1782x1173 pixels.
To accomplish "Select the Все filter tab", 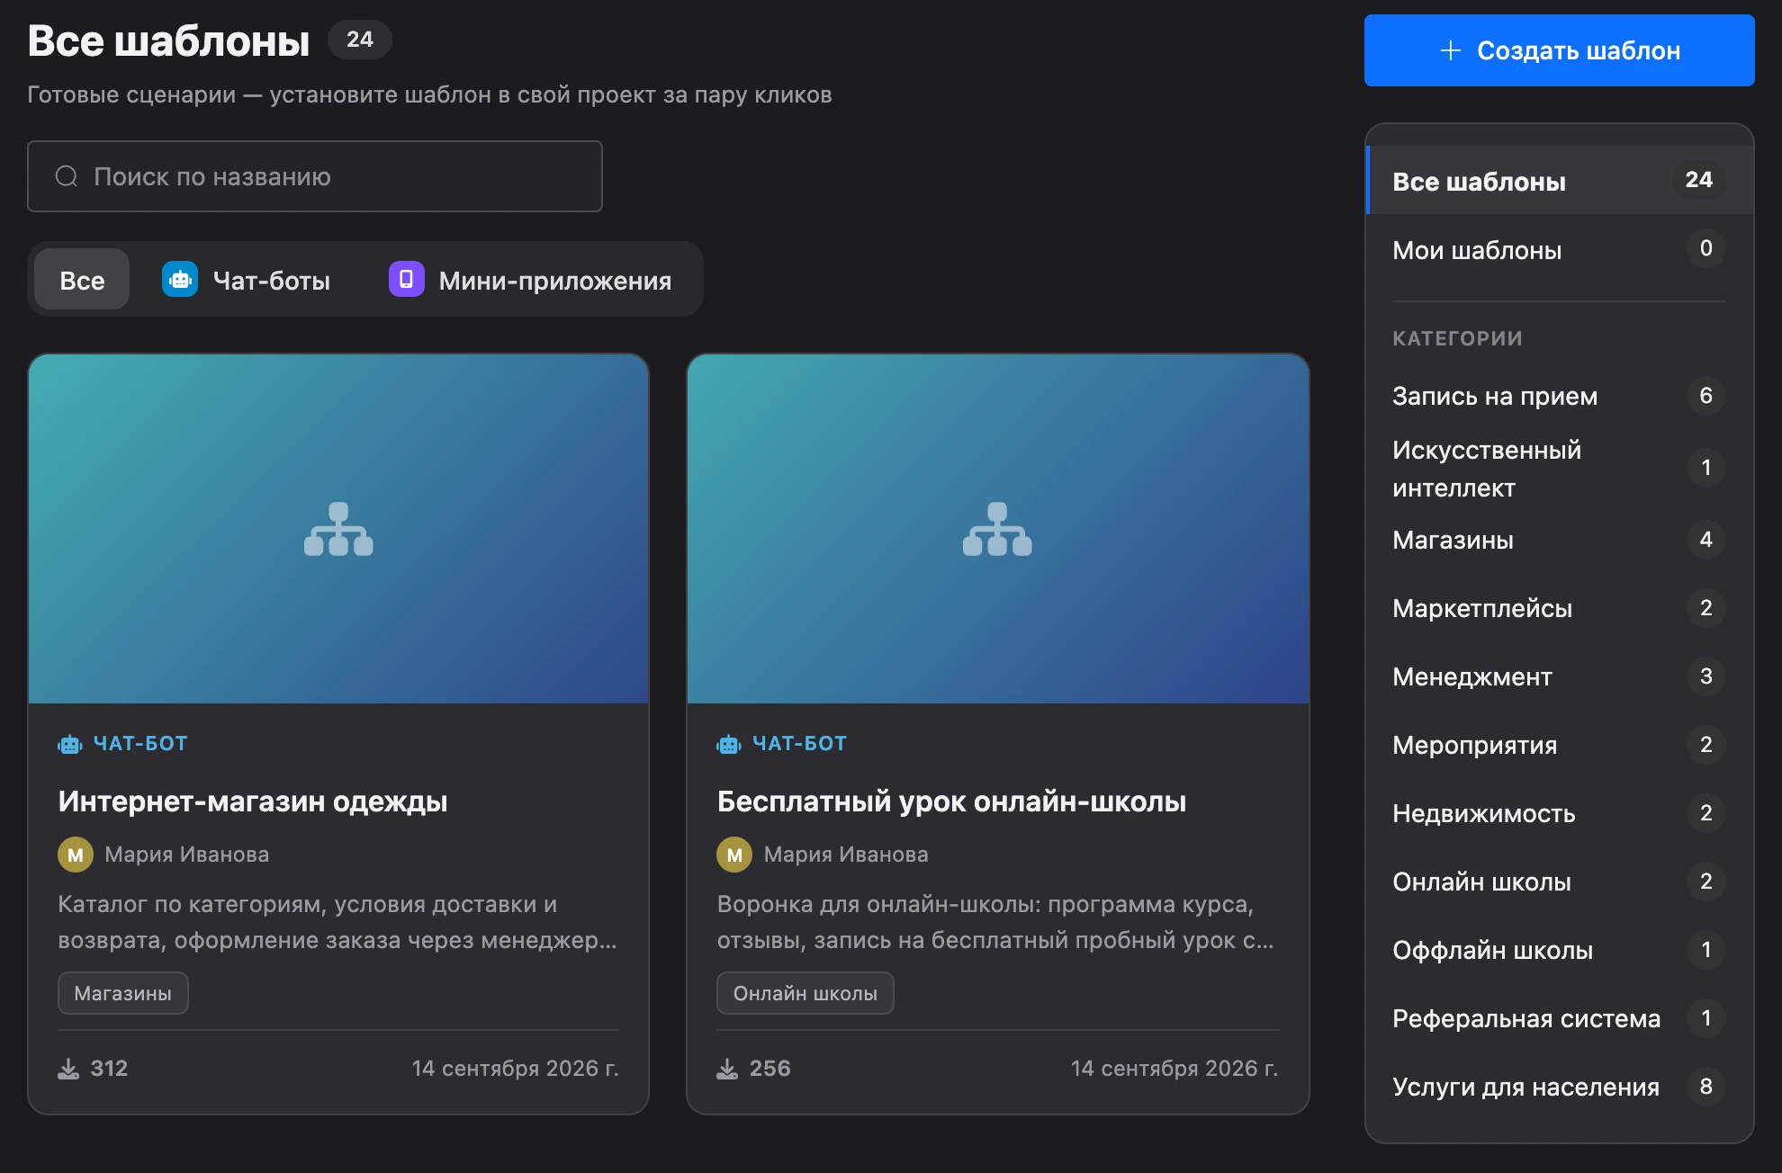I will 82,279.
